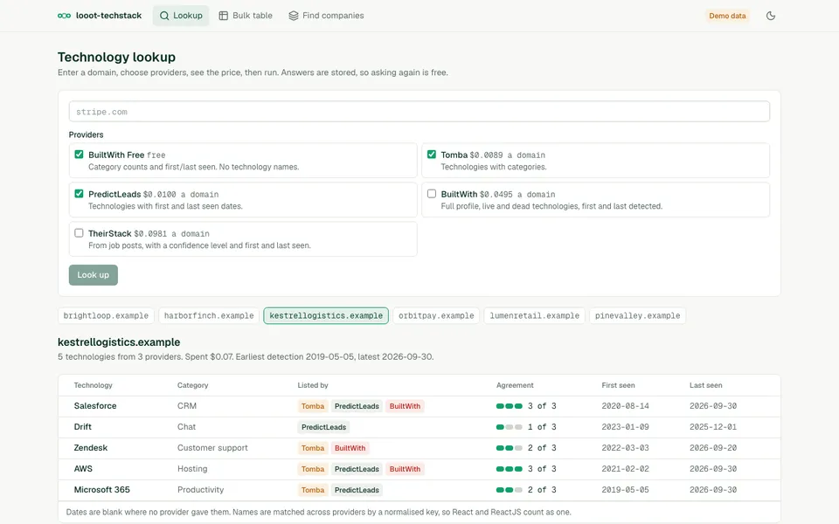This screenshot has width=839, height=524.
Task: Open the Lookup tab
Action: pos(181,16)
